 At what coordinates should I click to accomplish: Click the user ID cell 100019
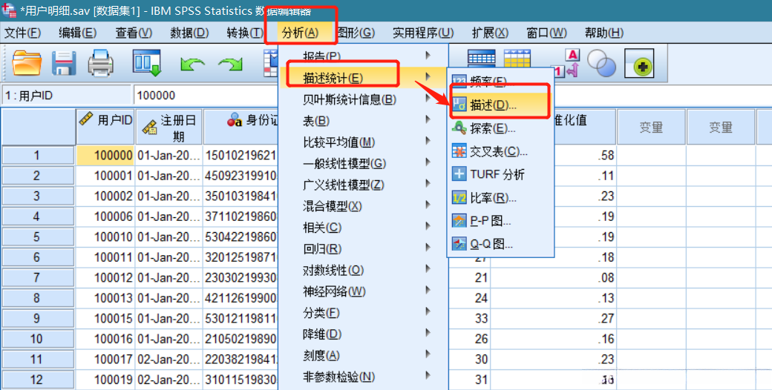click(x=105, y=380)
